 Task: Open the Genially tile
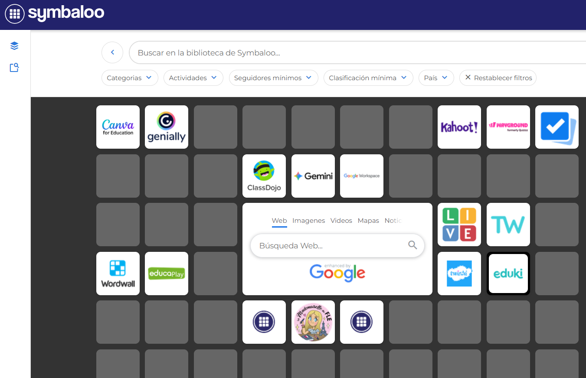click(x=167, y=127)
